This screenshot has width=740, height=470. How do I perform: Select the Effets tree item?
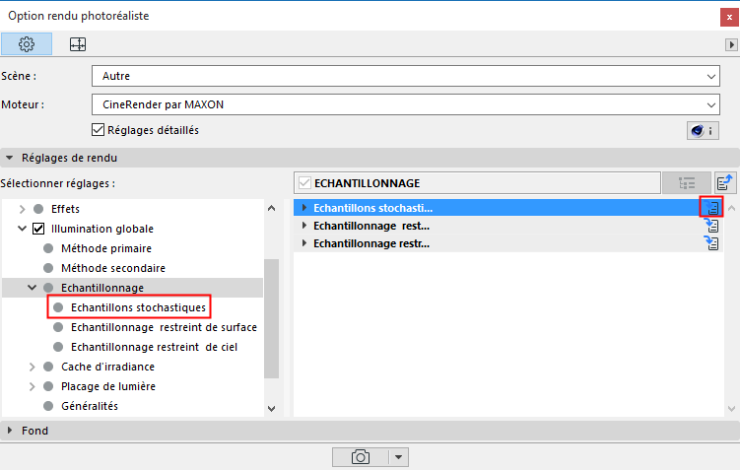tap(65, 209)
